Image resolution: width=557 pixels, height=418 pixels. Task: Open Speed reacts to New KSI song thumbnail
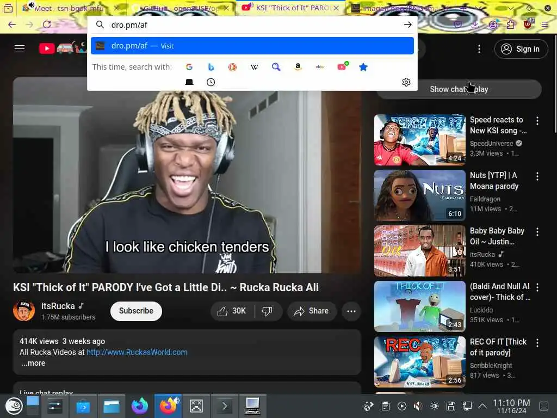pos(419,140)
